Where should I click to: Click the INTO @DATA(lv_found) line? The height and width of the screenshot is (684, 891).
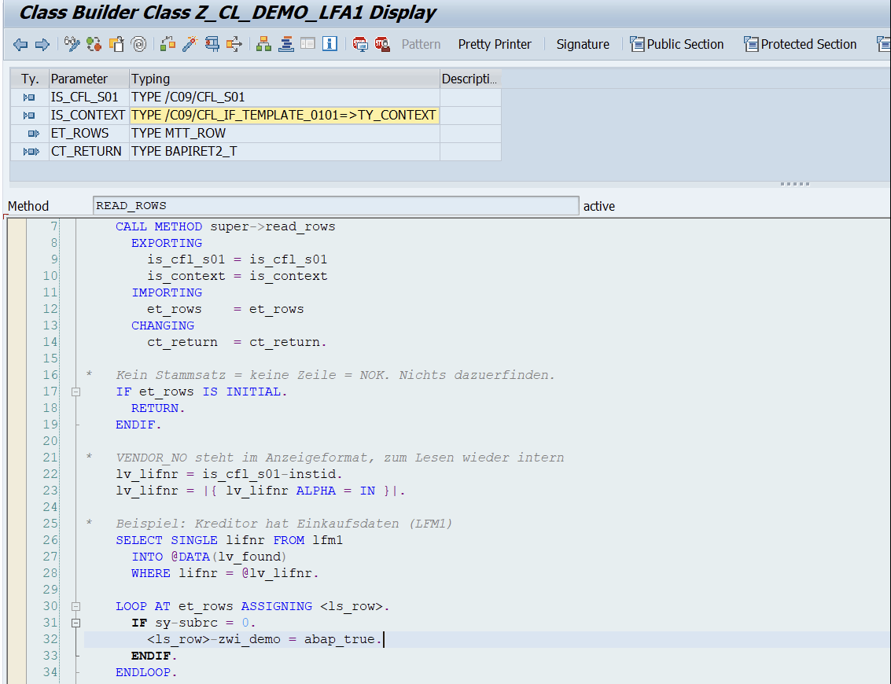209,557
